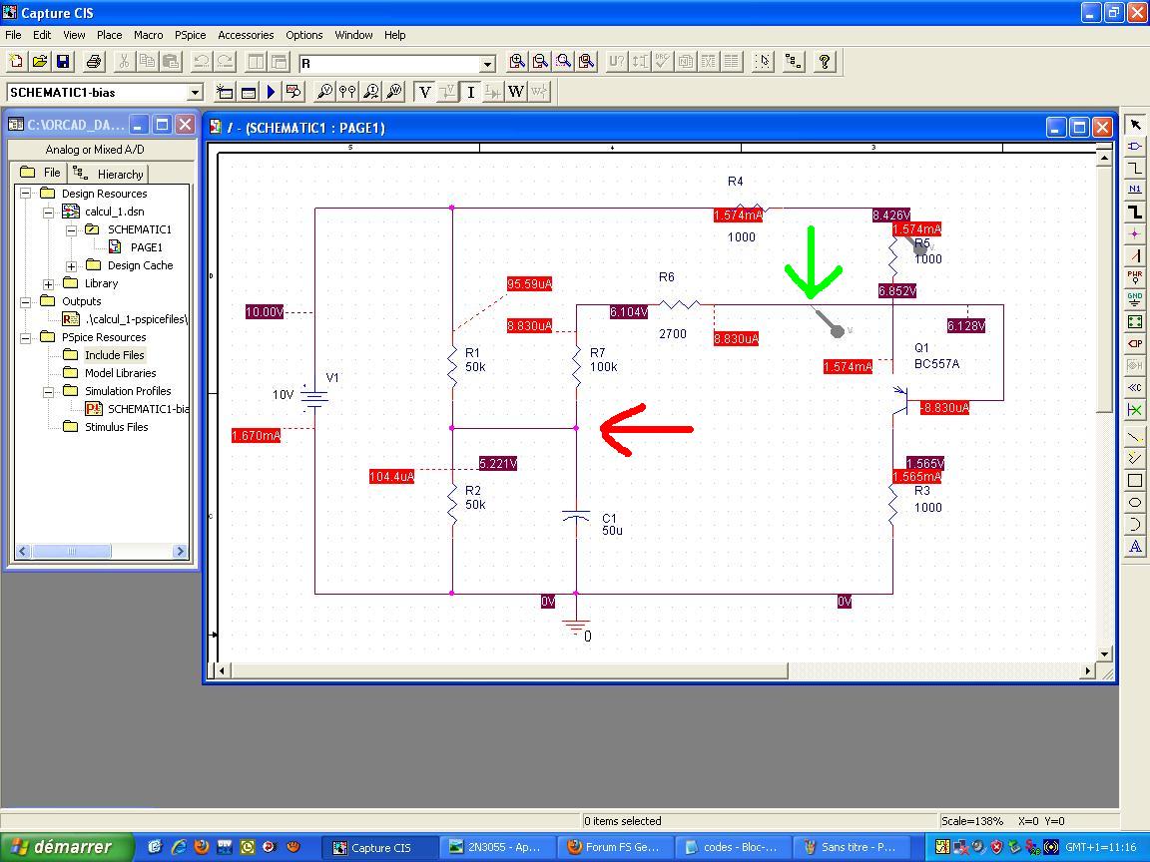Collapse the Simulation Profiles node
The image size is (1150, 862).
pos(48,391)
